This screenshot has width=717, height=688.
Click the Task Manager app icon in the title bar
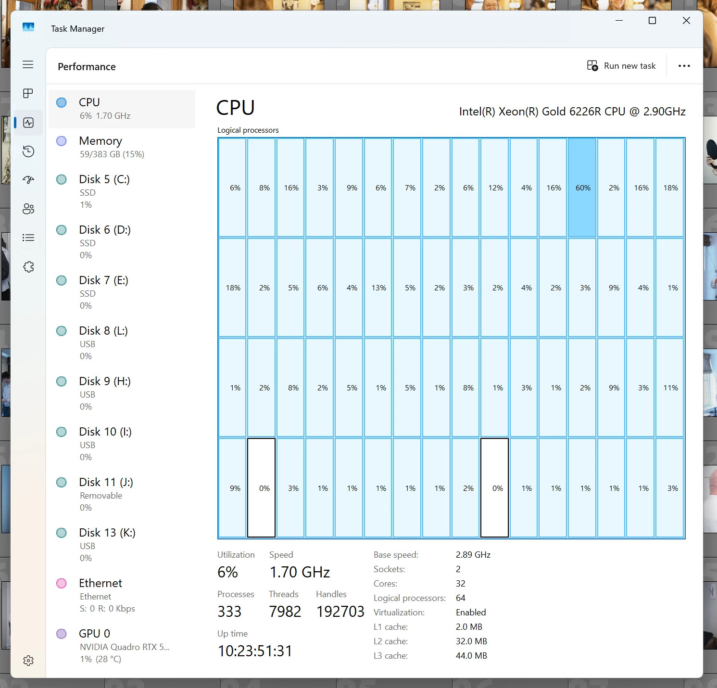point(28,27)
